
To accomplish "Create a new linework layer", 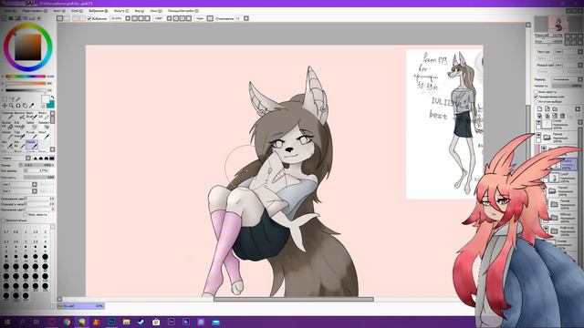I will [x=547, y=108].
